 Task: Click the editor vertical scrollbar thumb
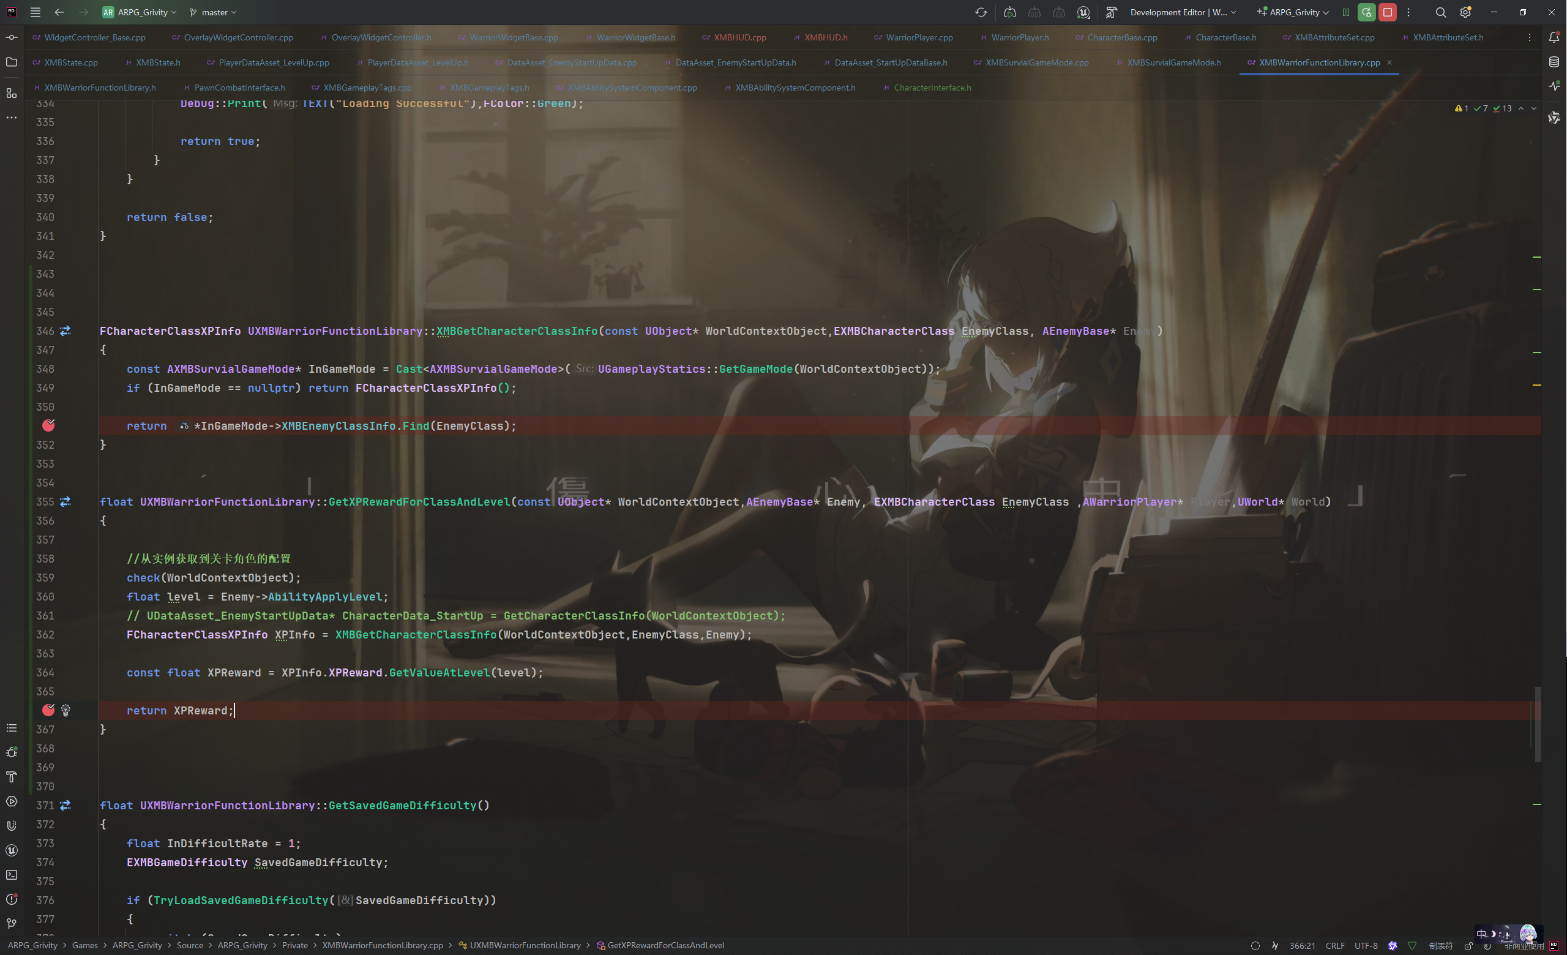pos(1538,724)
